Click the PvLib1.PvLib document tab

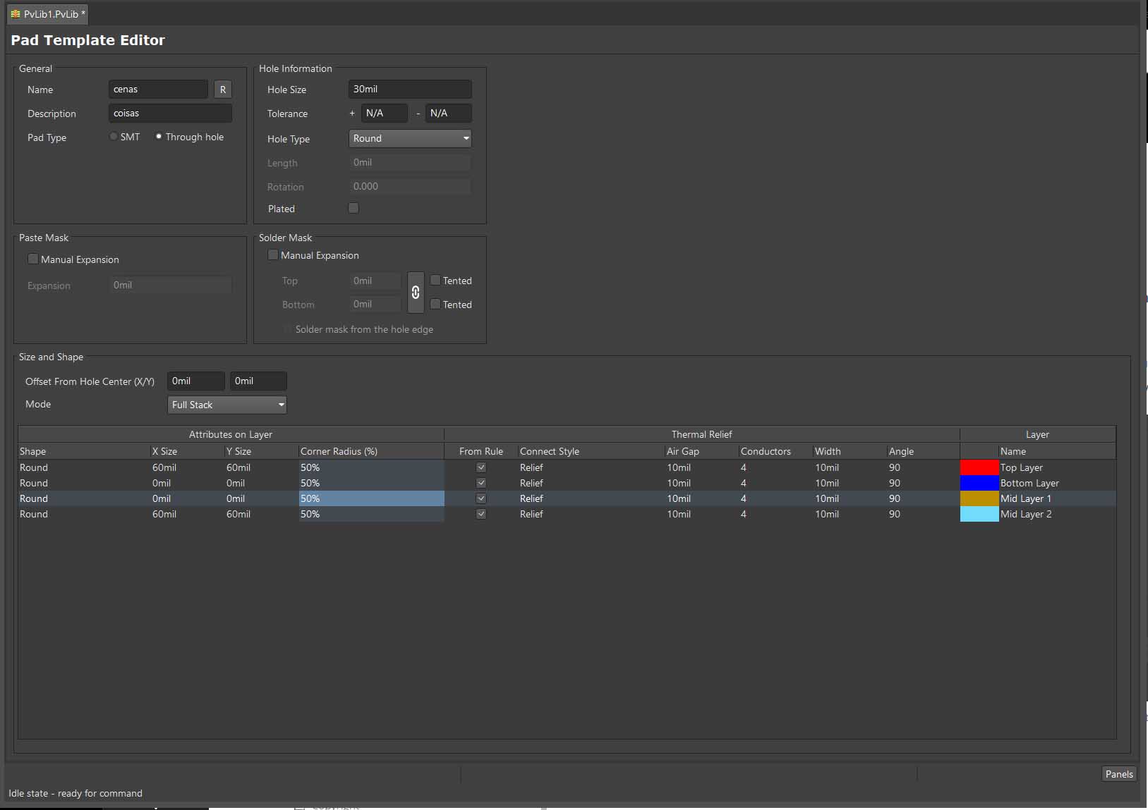coord(48,14)
